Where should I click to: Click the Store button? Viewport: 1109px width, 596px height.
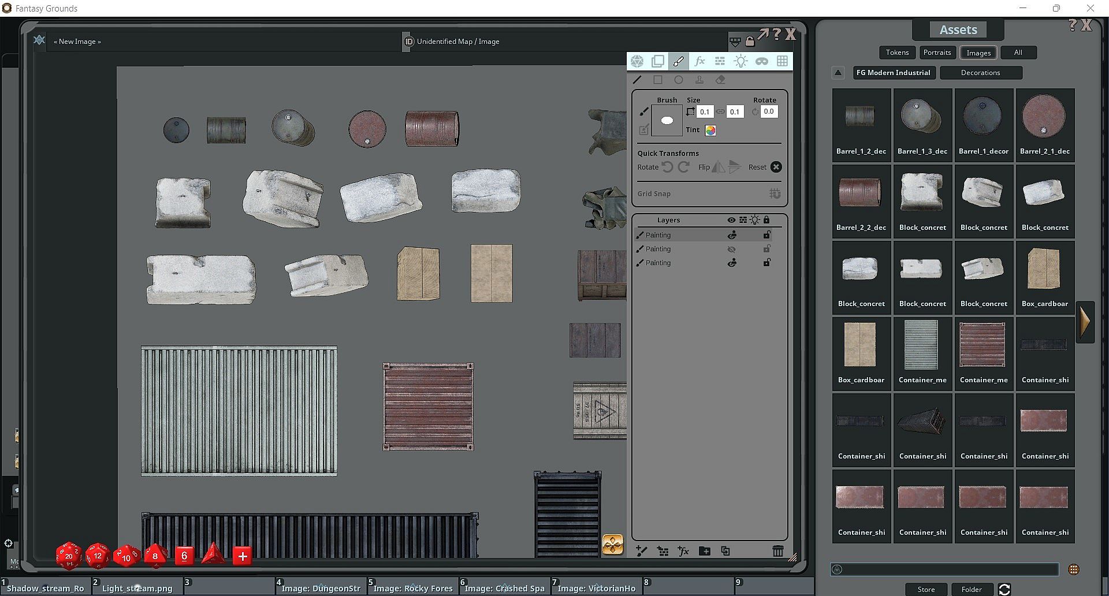click(926, 589)
